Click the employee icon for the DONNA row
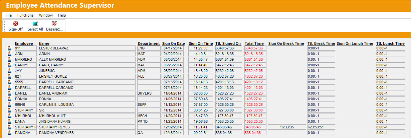The width and height of the screenshot is (411, 138). (9, 99)
